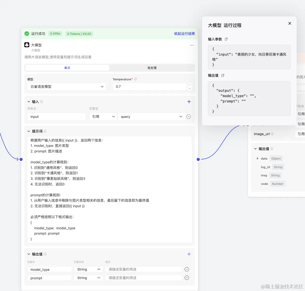The height and width of the screenshot is (291, 305).
Task: Click the green run success checkmark icon
Action: click(x=27, y=34)
